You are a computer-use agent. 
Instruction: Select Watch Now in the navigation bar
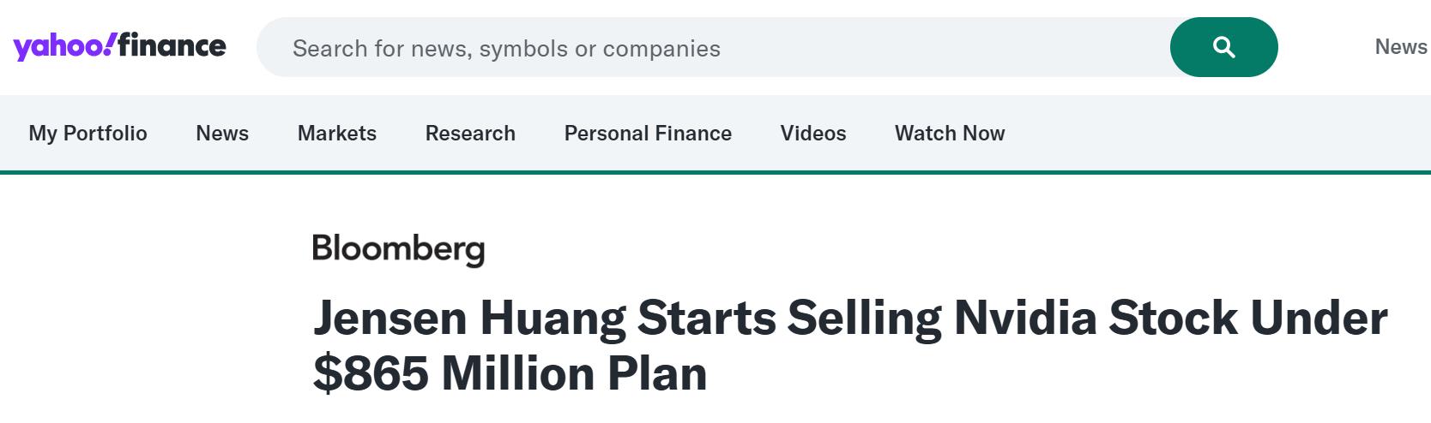[x=950, y=134]
